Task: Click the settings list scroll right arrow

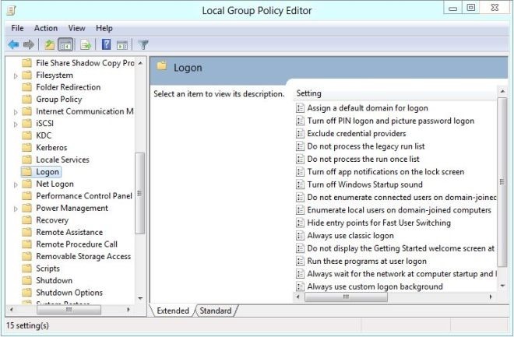Action: (491, 297)
